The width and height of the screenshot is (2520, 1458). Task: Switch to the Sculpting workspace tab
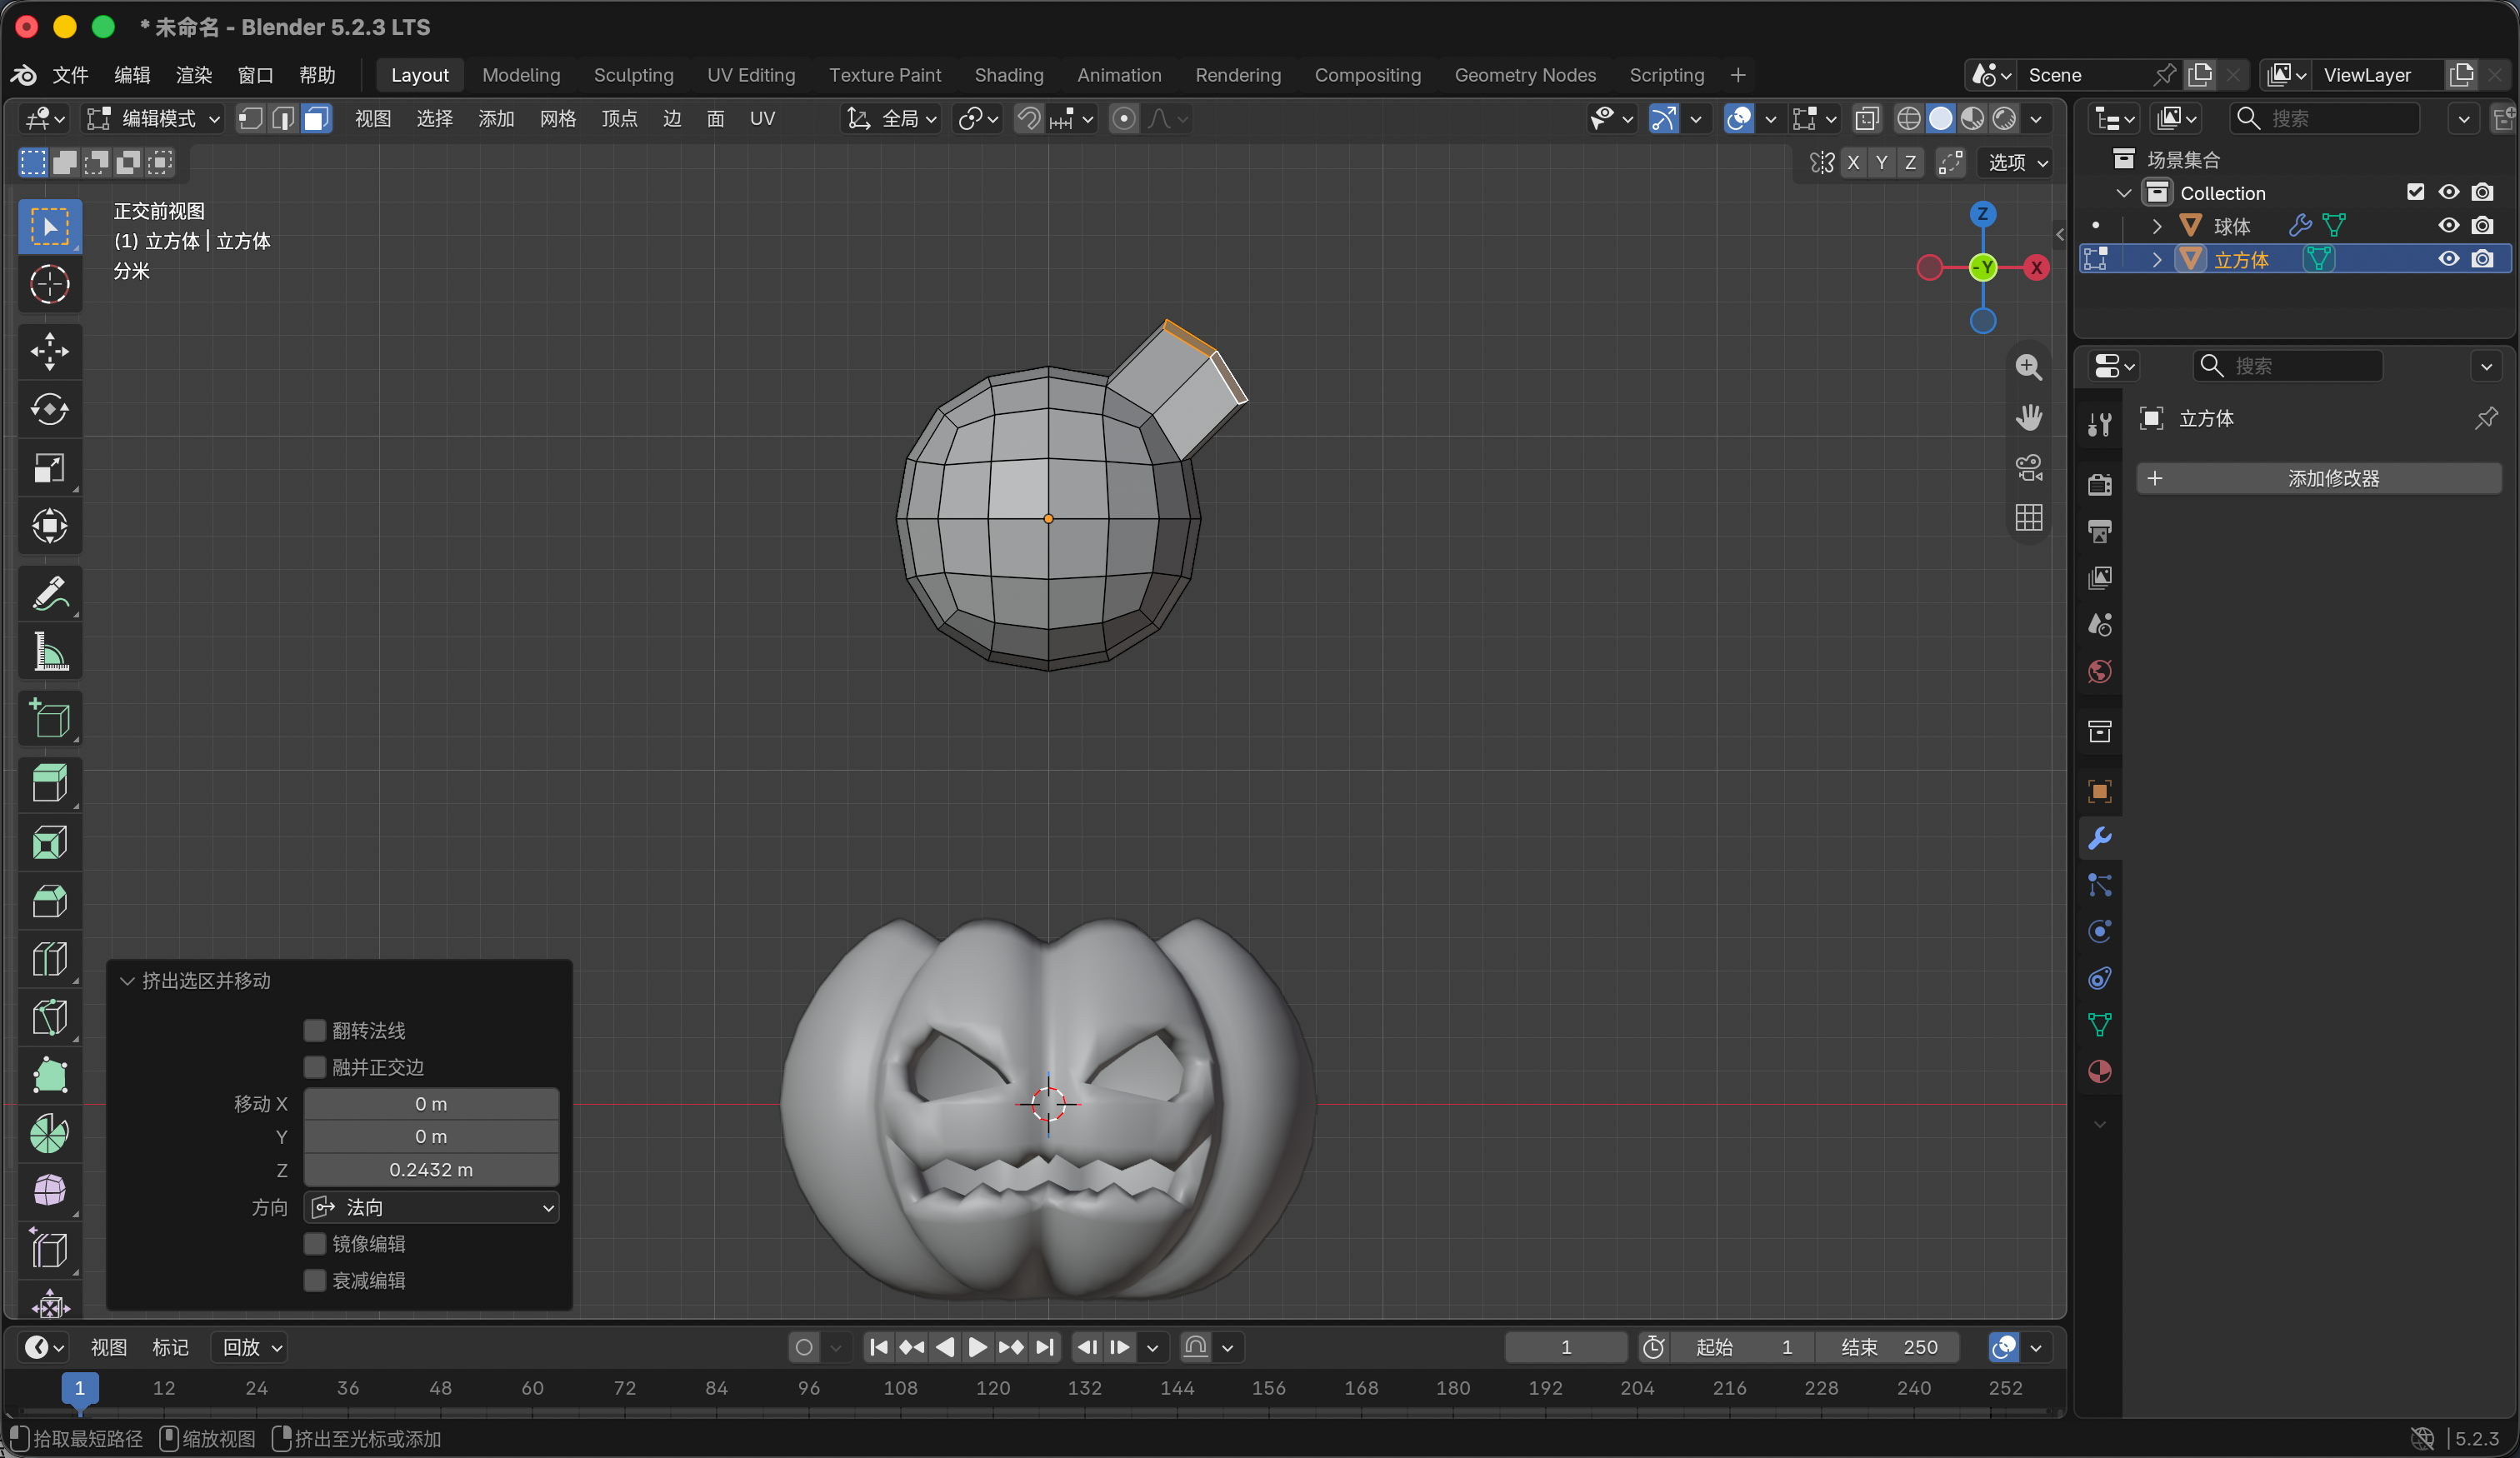[633, 75]
